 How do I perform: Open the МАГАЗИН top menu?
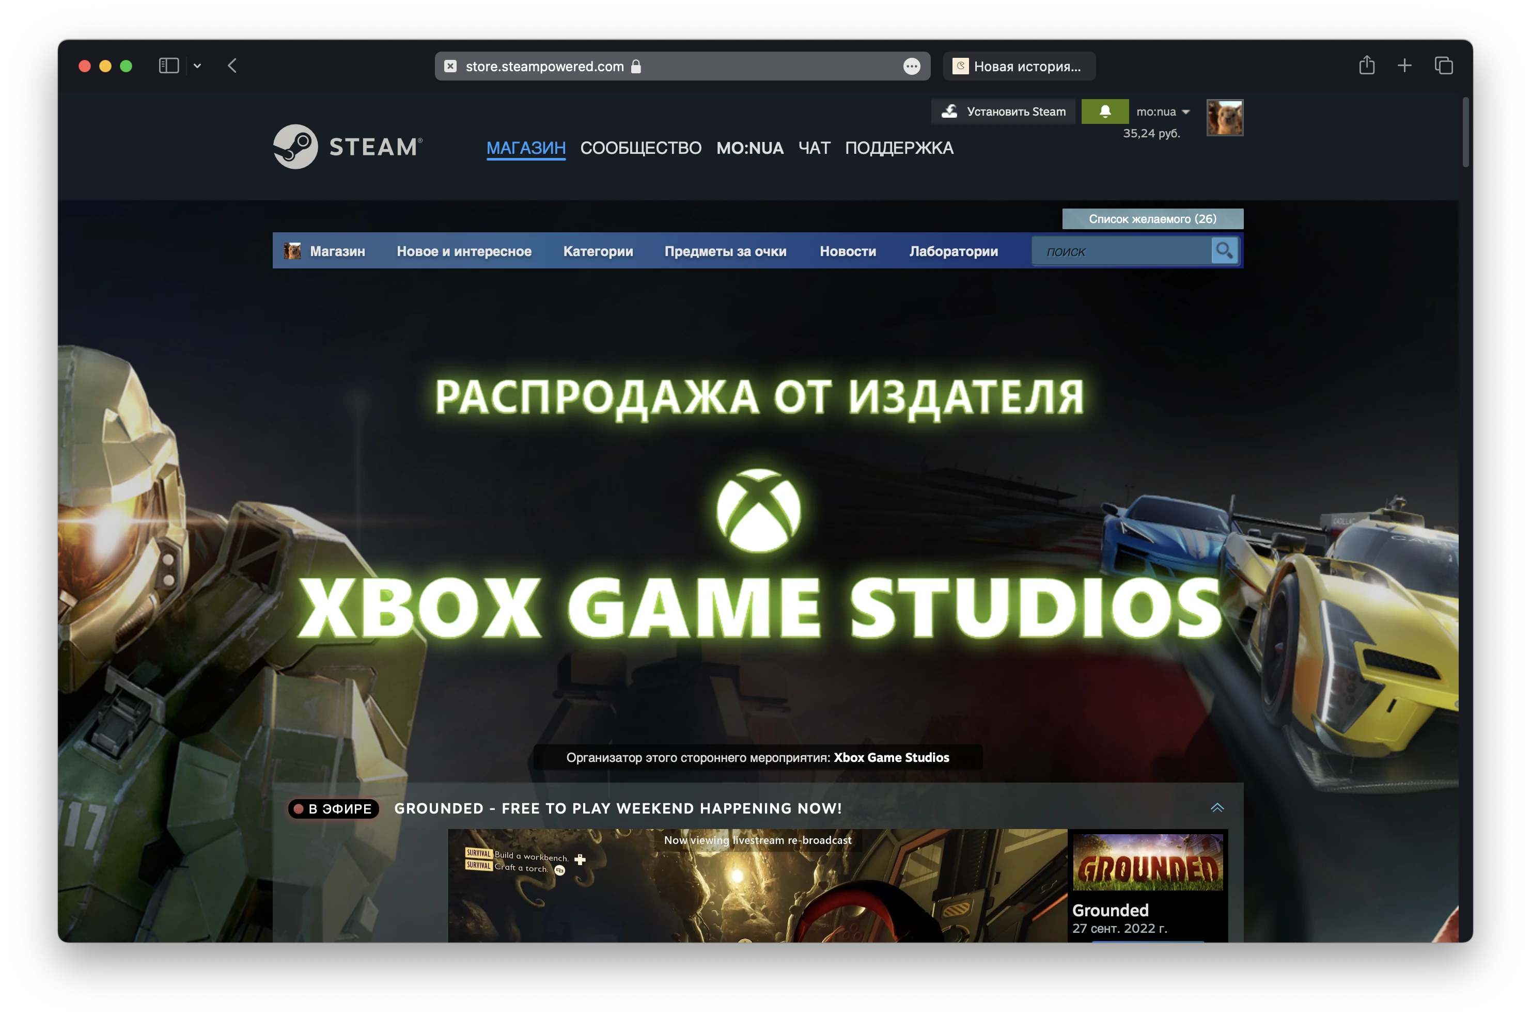pyautogui.click(x=526, y=148)
